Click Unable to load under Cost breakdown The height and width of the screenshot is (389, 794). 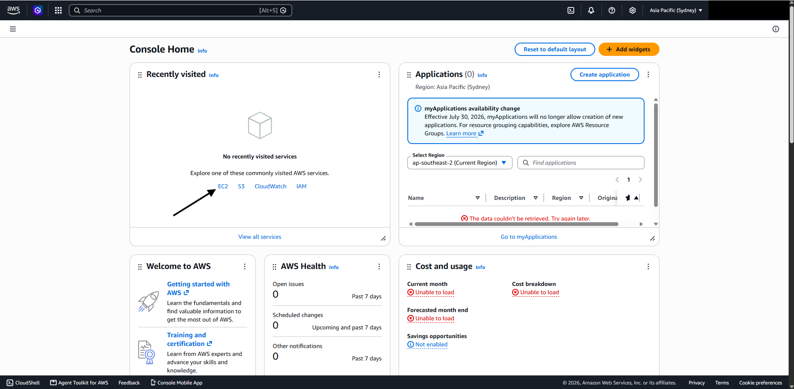535,292
